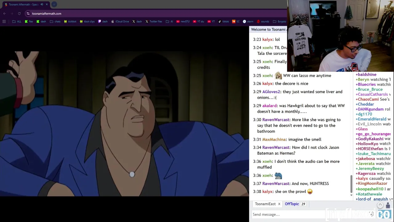Expand the $crypto bookmark folder
The width and height of the screenshot is (394, 222).
pos(279,22)
